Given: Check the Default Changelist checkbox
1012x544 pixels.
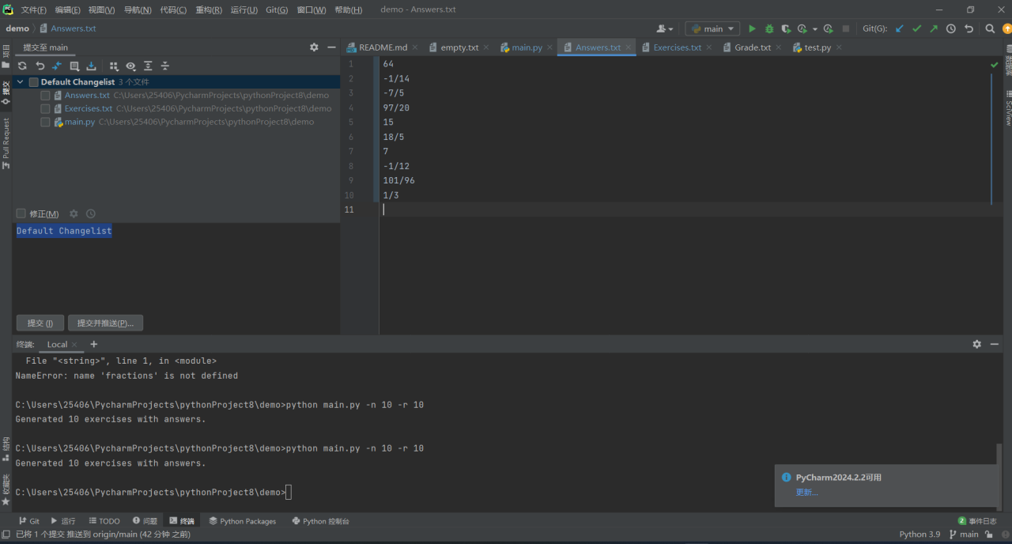Looking at the screenshot, I should (x=33, y=82).
